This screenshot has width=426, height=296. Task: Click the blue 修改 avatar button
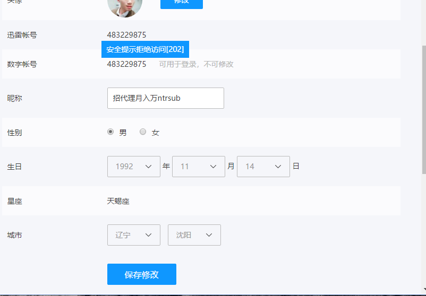click(x=181, y=3)
